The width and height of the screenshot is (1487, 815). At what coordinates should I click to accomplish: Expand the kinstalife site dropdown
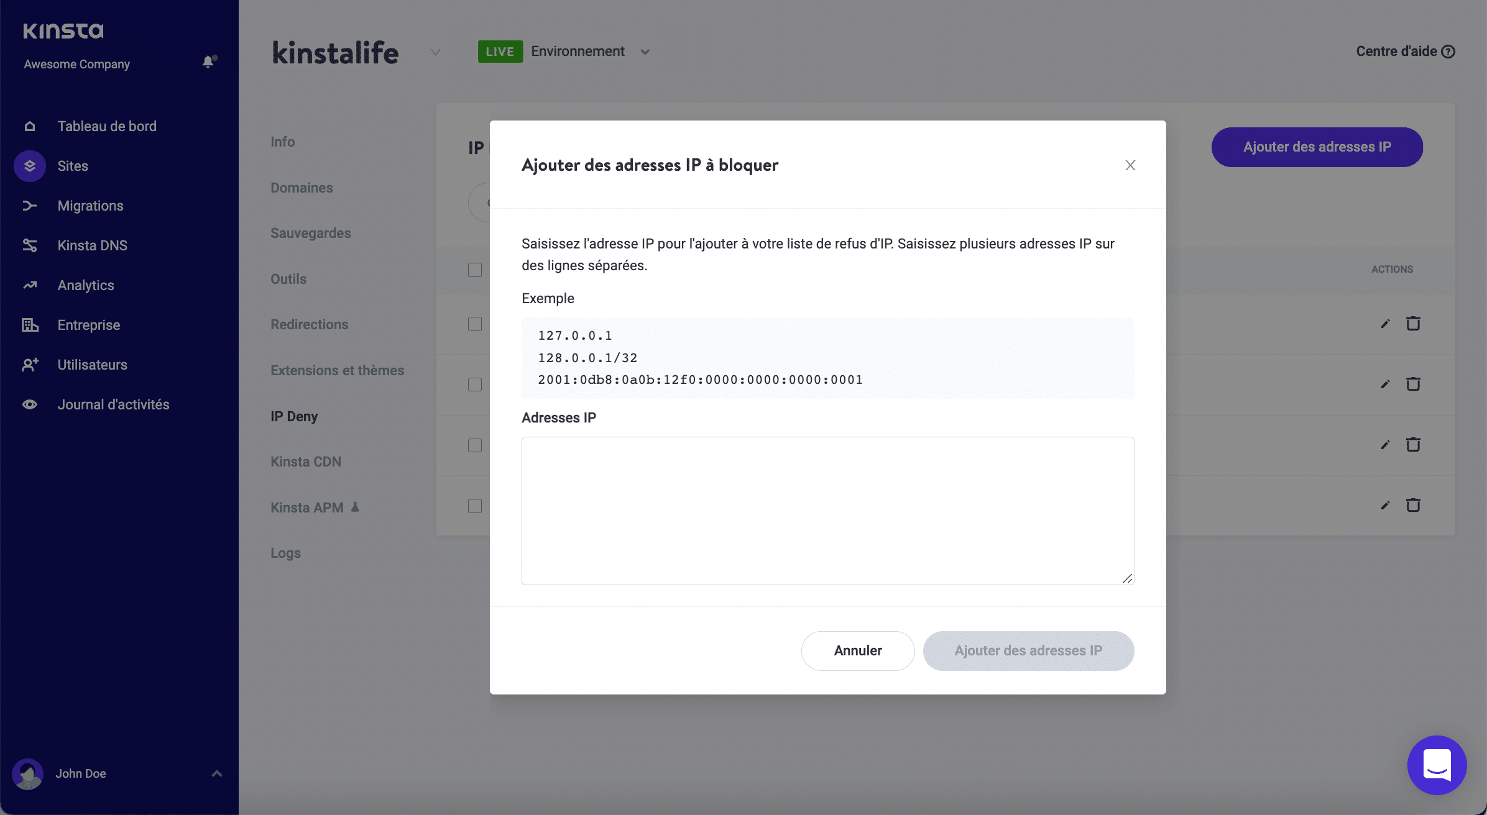[x=435, y=52]
